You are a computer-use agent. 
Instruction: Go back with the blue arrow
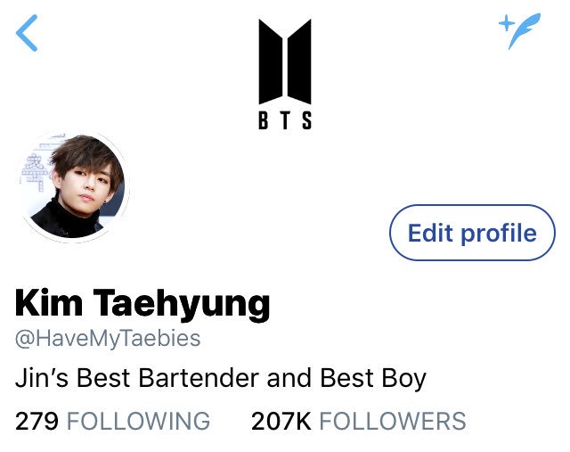coord(27,33)
